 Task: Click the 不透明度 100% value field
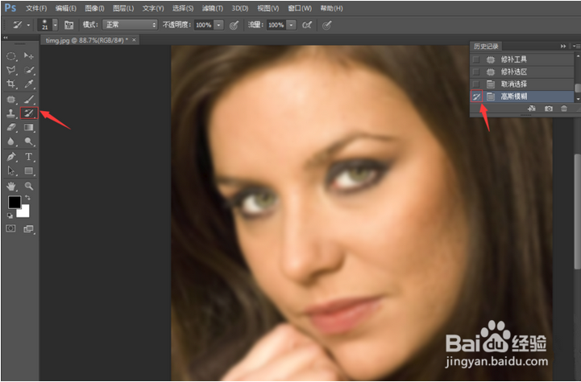pyautogui.click(x=203, y=25)
